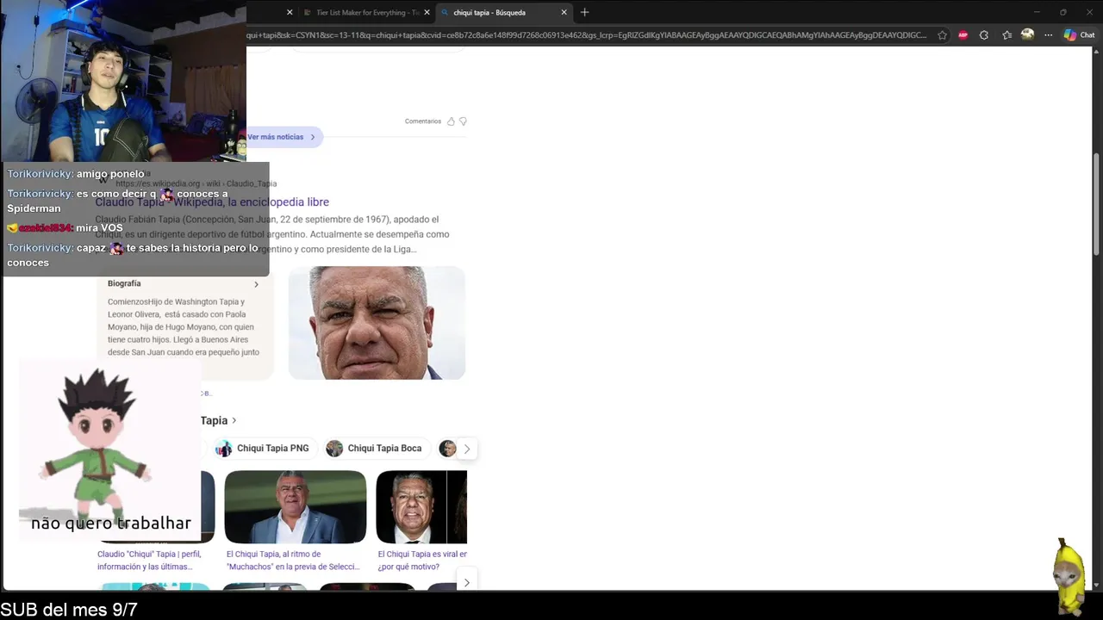Image resolution: width=1103 pixels, height=620 pixels.
Task: Click the 'amigo ponelo' chat message
Action: [110, 174]
